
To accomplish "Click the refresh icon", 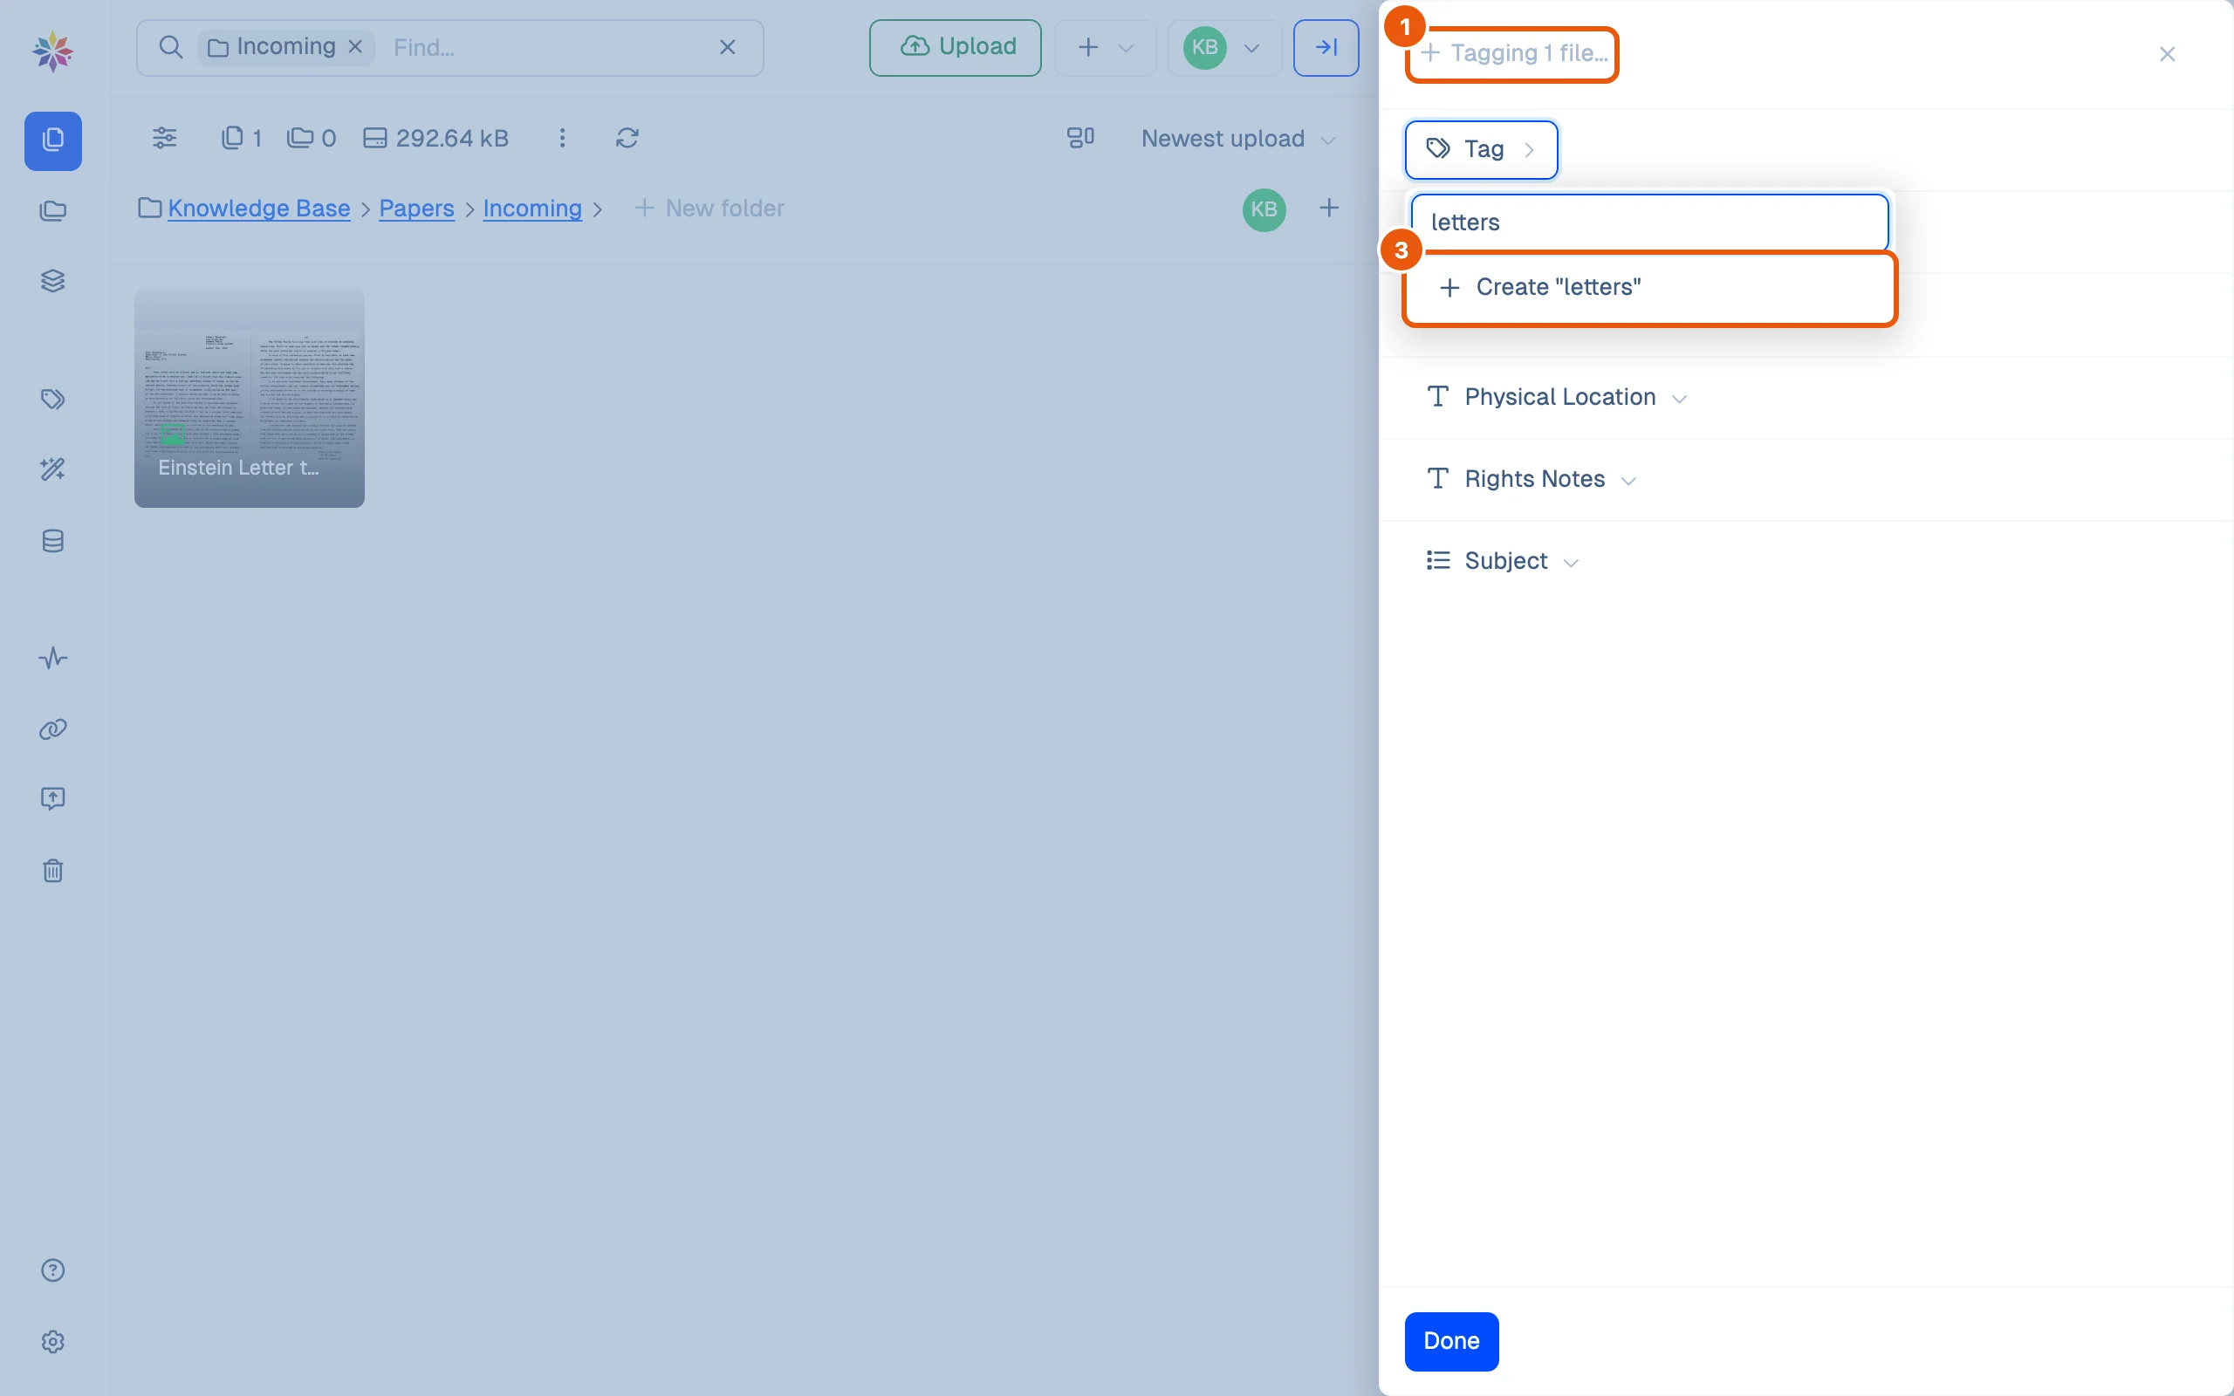I will 627,138.
